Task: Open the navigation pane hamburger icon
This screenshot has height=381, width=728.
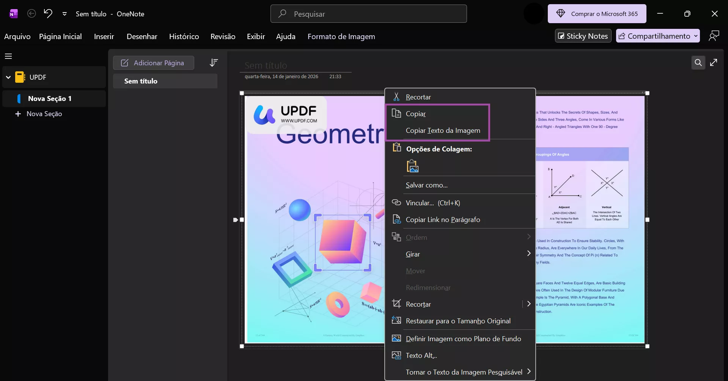Action: tap(8, 56)
